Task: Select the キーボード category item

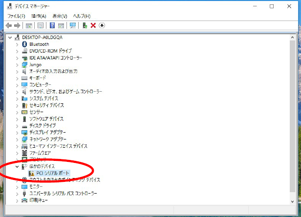Action: (38, 78)
